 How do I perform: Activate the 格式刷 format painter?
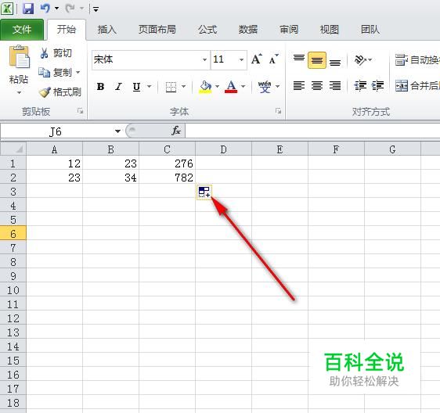coord(60,92)
